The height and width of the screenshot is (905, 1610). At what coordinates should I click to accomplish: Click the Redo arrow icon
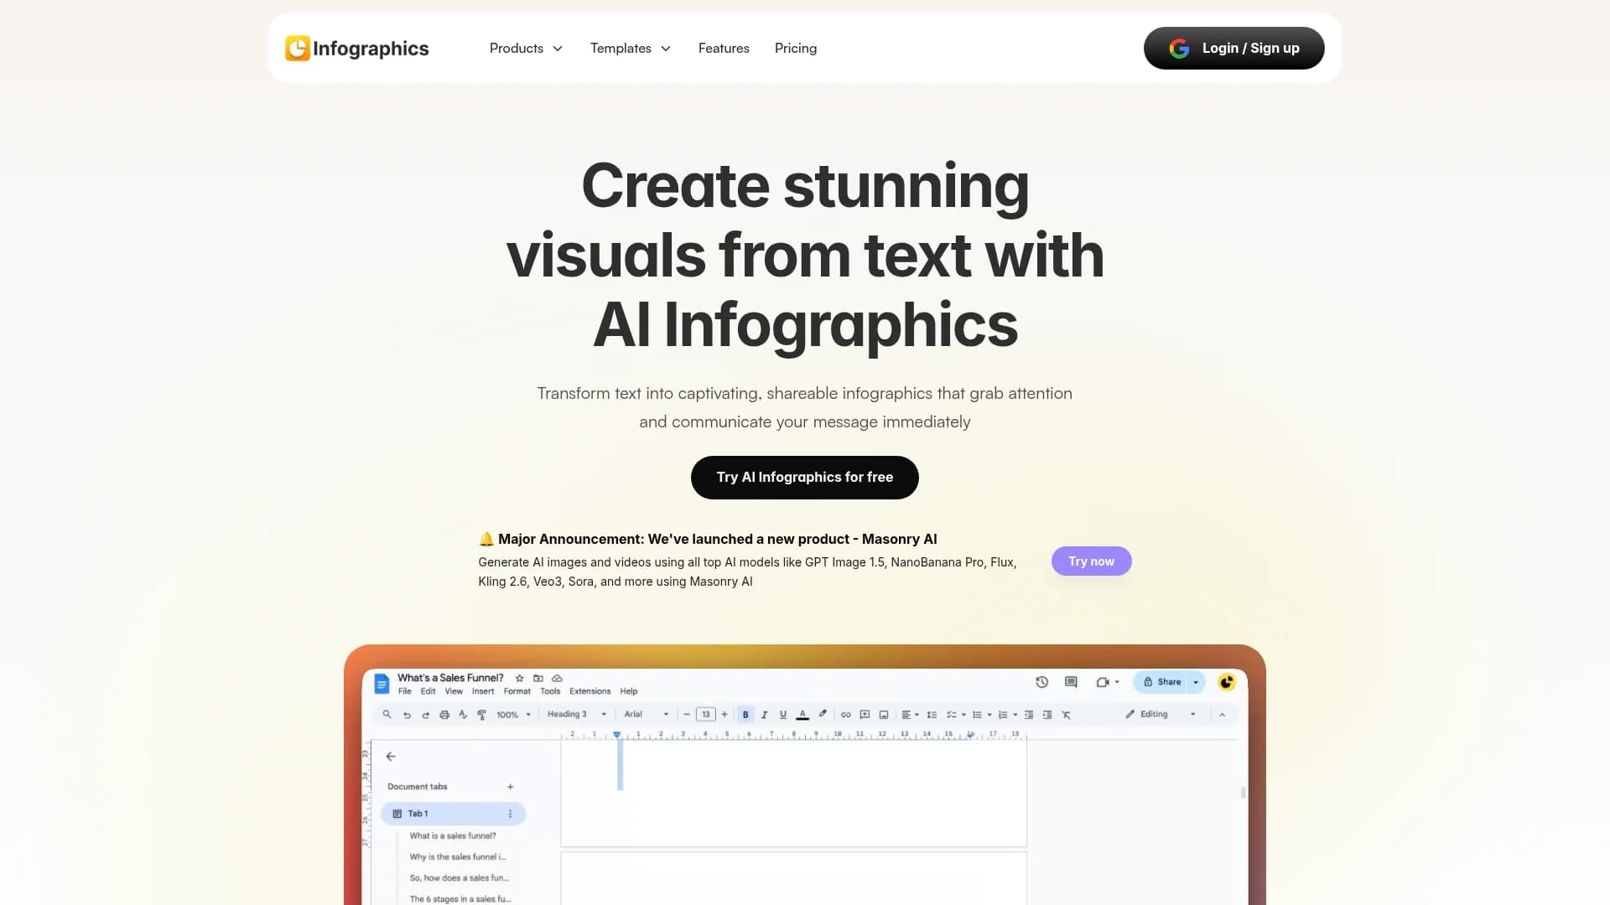pyautogui.click(x=425, y=715)
